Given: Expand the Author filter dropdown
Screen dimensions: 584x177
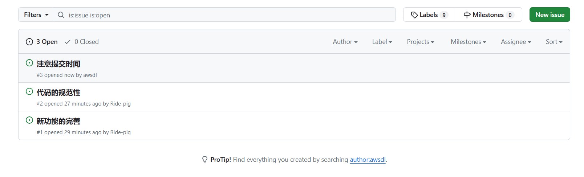Looking at the screenshot, I should [345, 42].
